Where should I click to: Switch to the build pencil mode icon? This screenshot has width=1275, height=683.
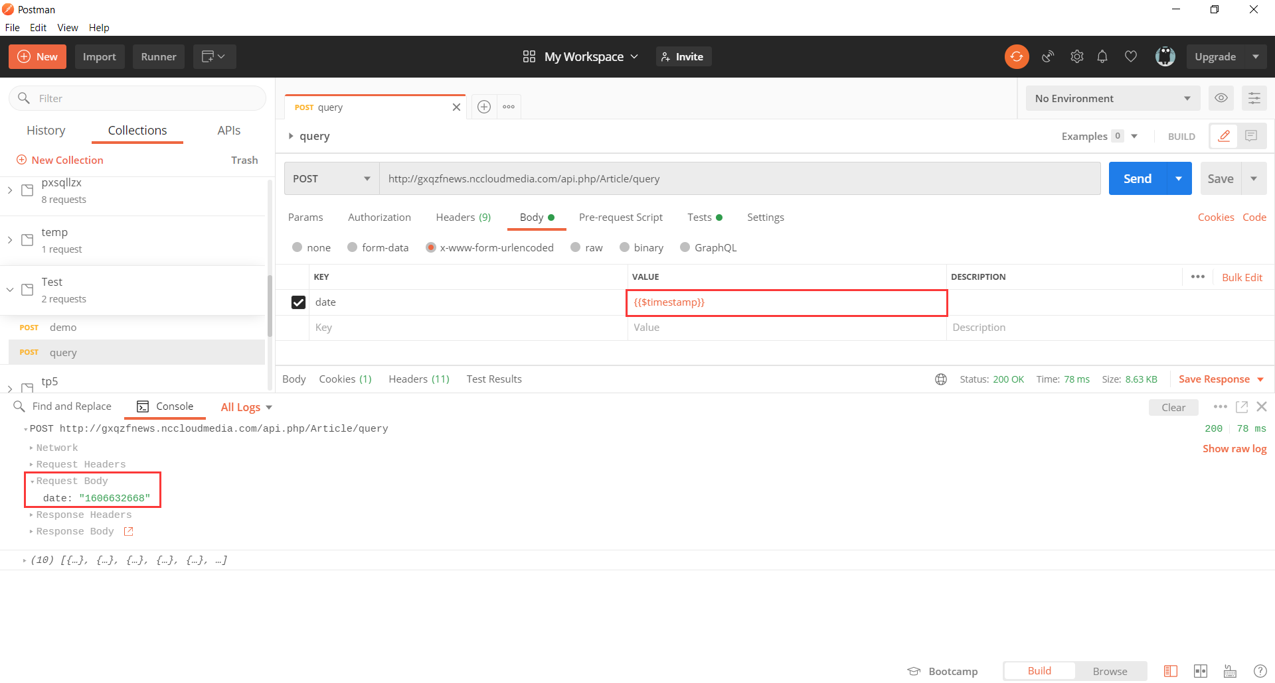pyautogui.click(x=1224, y=136)
